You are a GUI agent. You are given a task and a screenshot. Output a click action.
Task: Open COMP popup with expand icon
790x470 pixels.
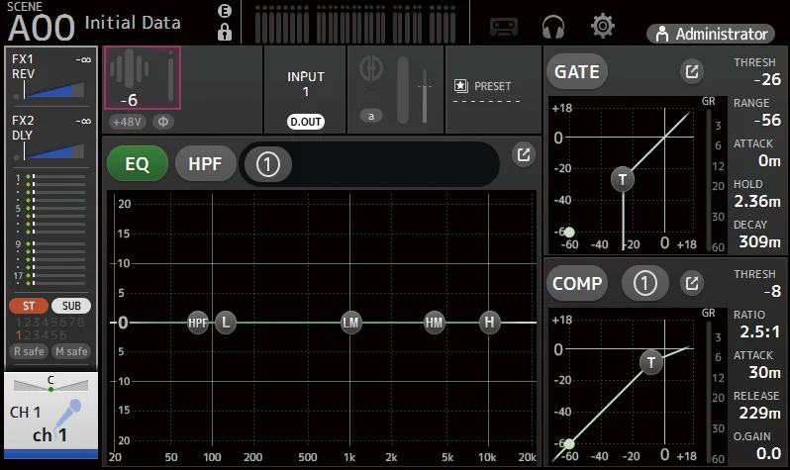(692, 283)
